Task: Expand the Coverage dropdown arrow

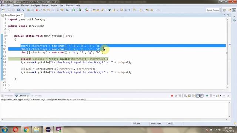Action: coord(83,10)
